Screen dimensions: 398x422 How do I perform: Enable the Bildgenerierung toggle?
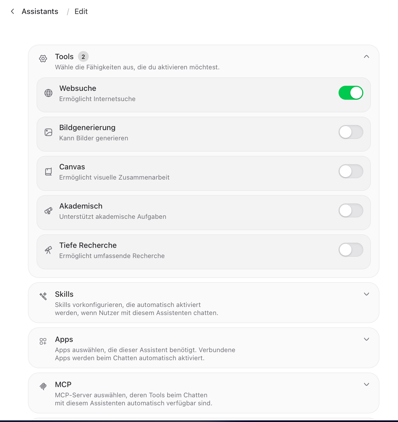tap(351, 132)
